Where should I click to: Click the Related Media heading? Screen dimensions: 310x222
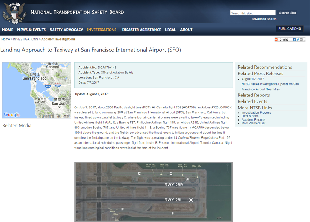tap(17, 126)
